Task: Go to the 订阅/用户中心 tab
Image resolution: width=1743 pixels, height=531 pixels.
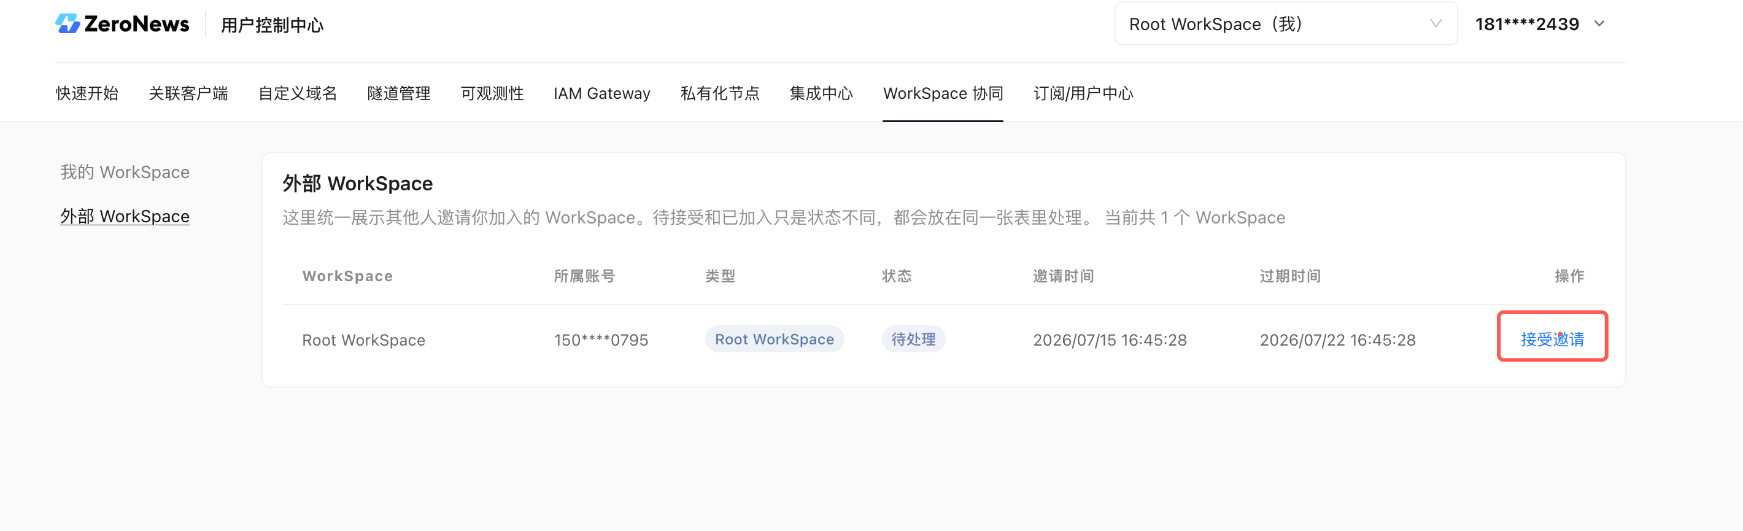Action: (1083, 93)
